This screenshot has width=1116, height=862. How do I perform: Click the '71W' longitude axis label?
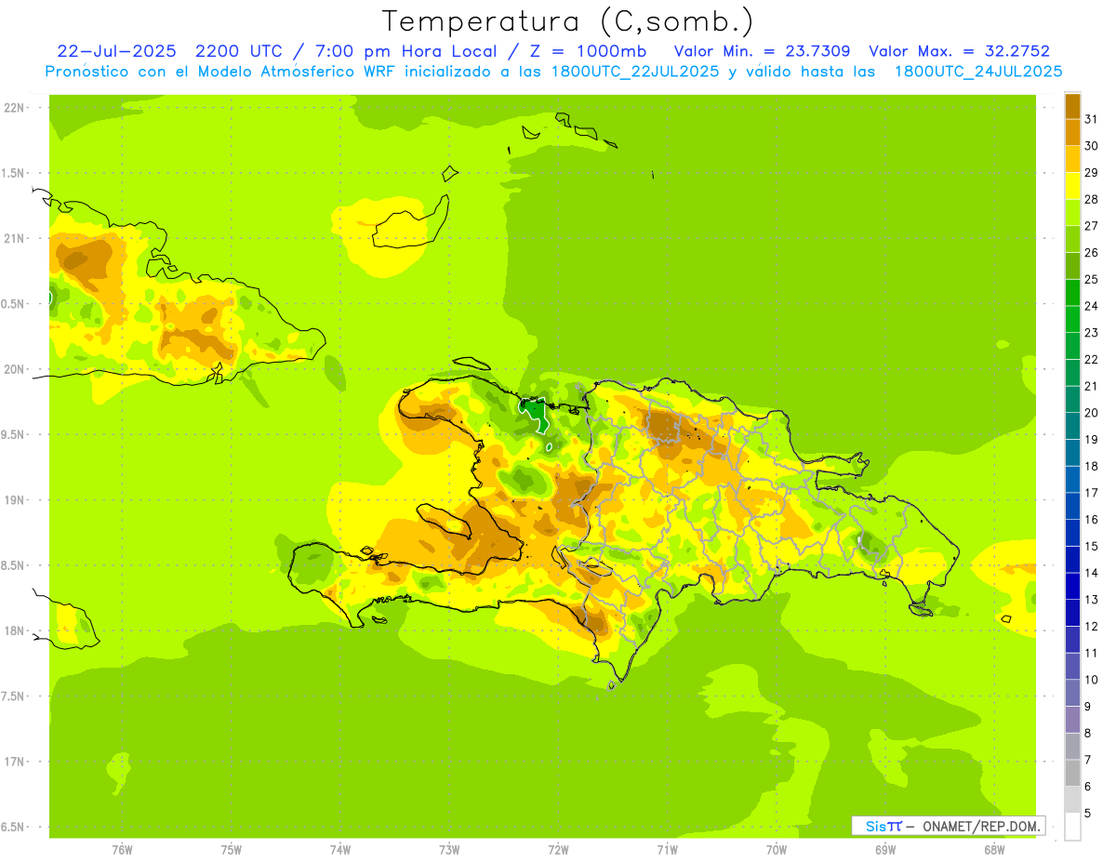pos(667,850)
